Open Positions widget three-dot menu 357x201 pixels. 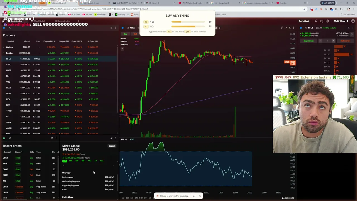[x=115, y=28]
